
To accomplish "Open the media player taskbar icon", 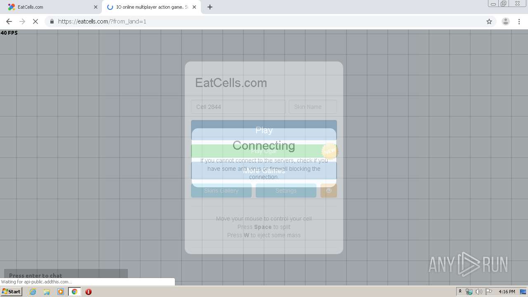I will pos(61,292).
